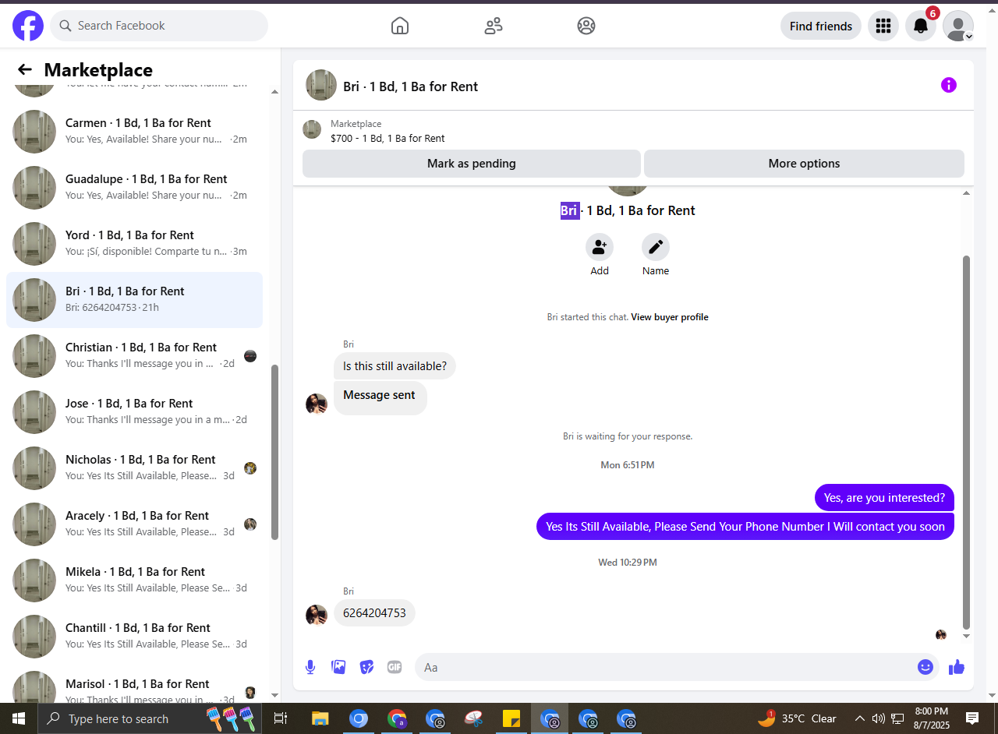Click the network icon in system tray
Screen dimensions: 998x734
[897, 718]
